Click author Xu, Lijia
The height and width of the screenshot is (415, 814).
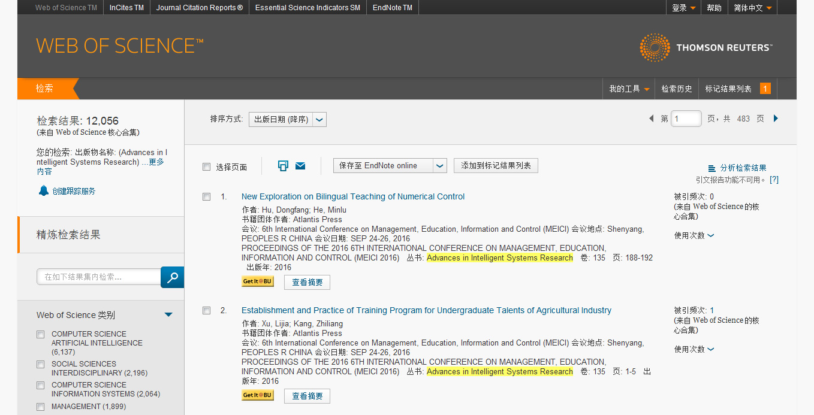click(276, 324)
